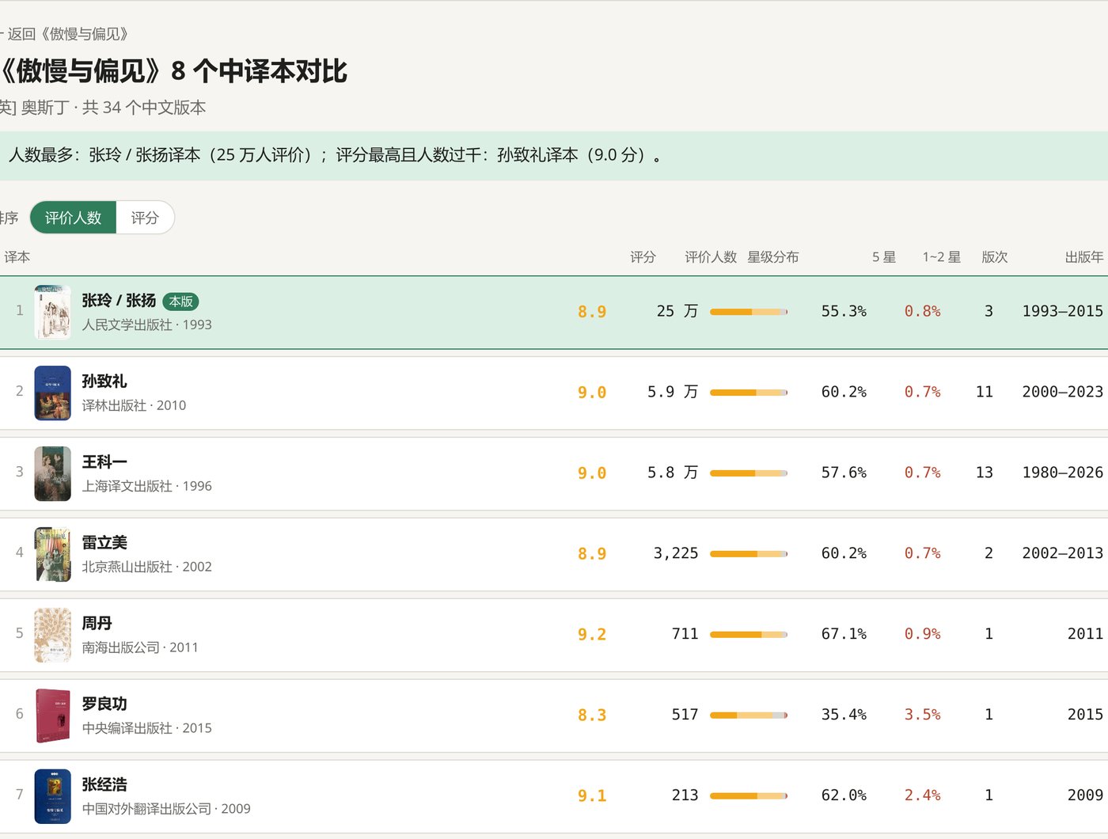
Task: Open translator 罗良功 title
Action: [104, 704]
